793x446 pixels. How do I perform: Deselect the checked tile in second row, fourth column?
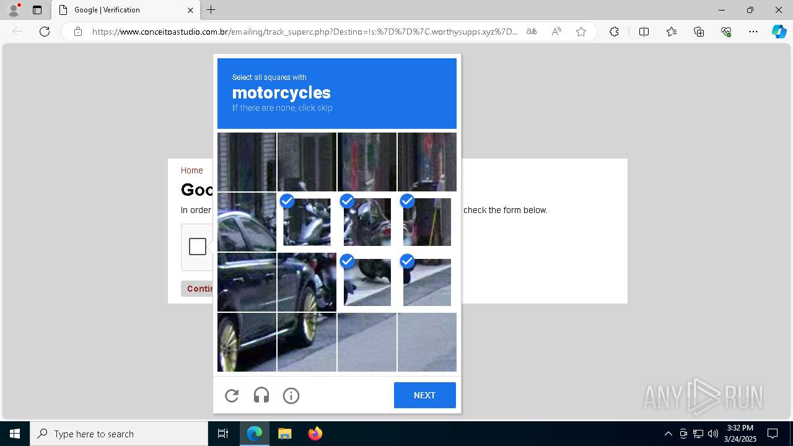tap(427, 222)
